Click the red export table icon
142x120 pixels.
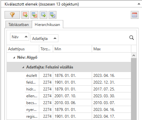25,15
